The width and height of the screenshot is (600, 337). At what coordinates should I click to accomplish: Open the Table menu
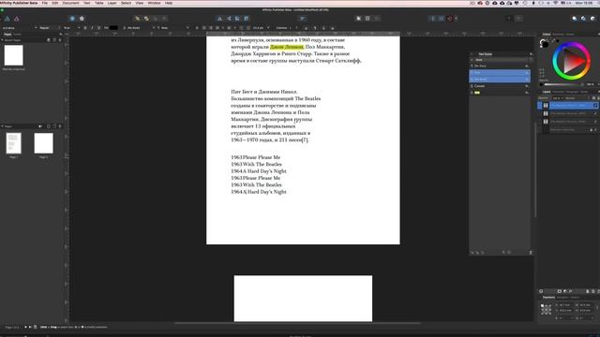click(x=99, y=3)
